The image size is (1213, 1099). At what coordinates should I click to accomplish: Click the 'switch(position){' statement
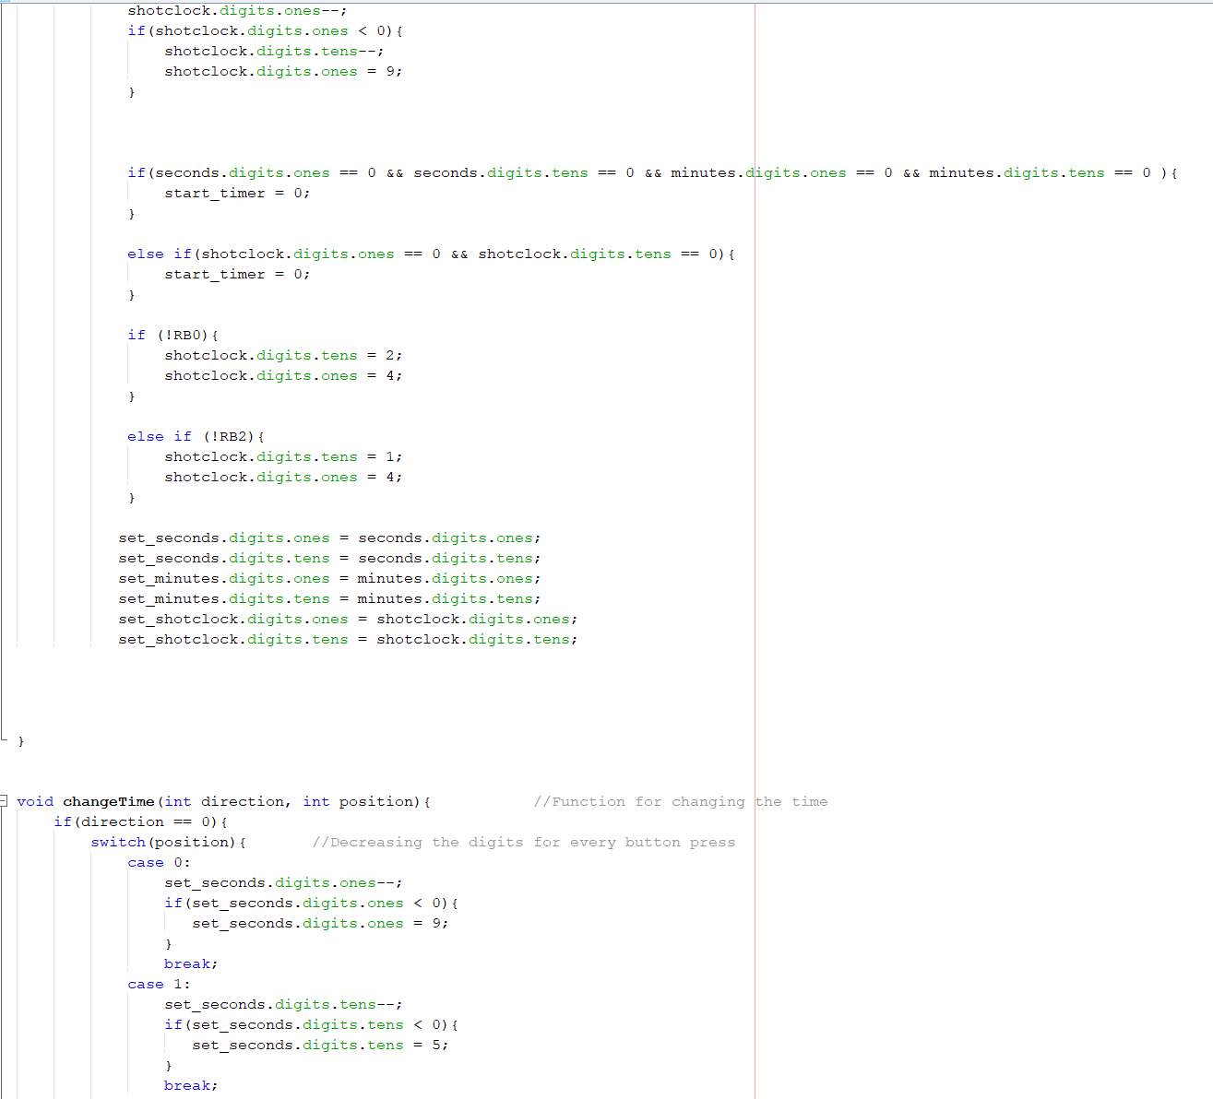point(169,843)
